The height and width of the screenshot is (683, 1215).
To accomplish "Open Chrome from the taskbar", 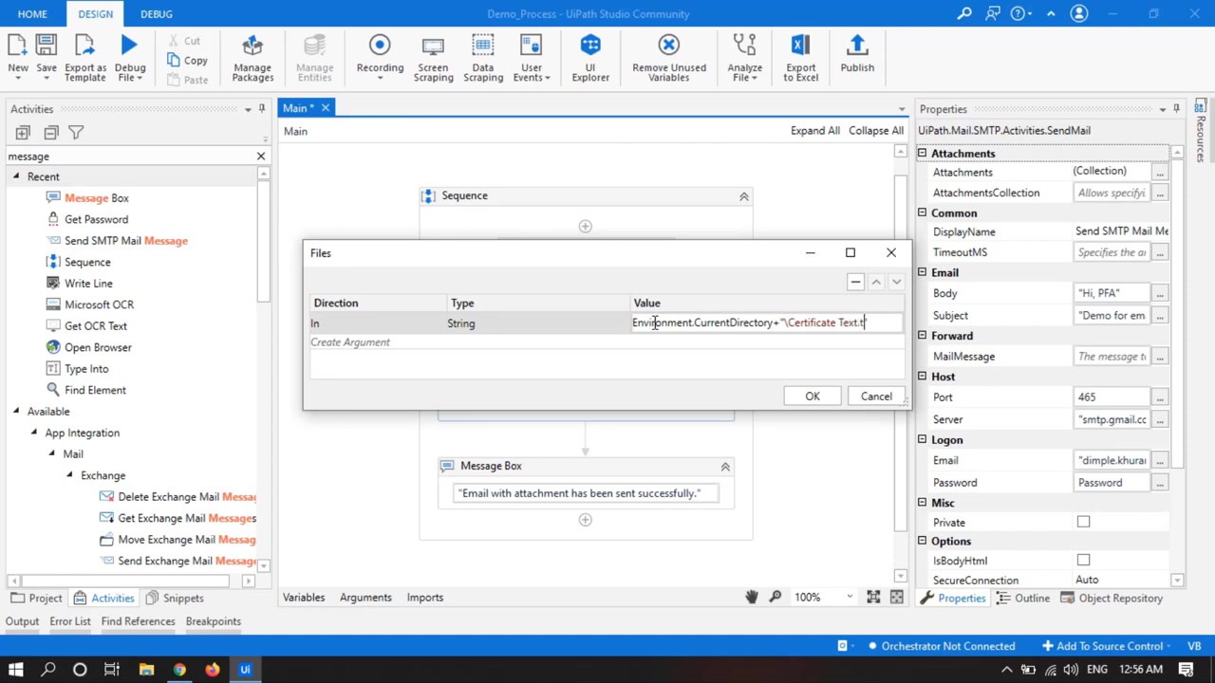I will pyautogui.click(x=179, y=670).
